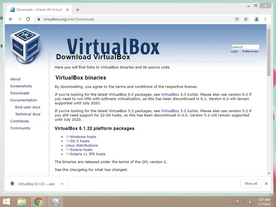Click the page scrollbar up arrow
The width and height of the screenshot is (276, 207).
pos(269,27)
